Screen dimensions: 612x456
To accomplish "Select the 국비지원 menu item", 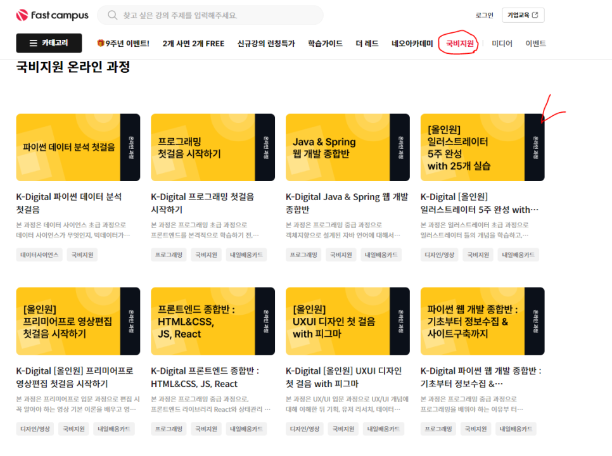I will point(460,43).
